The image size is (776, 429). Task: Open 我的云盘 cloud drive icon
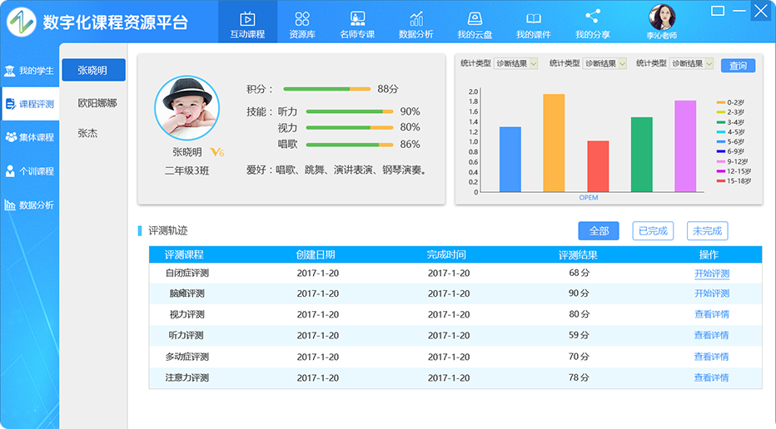[x=475, y=19]
